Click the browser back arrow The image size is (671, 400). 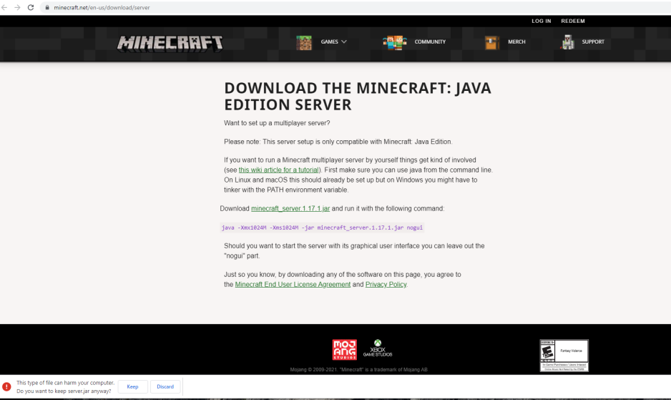[x=4, y=7]
